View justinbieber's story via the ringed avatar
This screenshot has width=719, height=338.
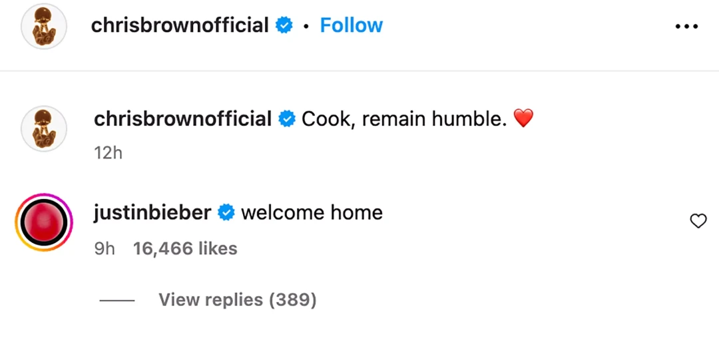(43, 223)
